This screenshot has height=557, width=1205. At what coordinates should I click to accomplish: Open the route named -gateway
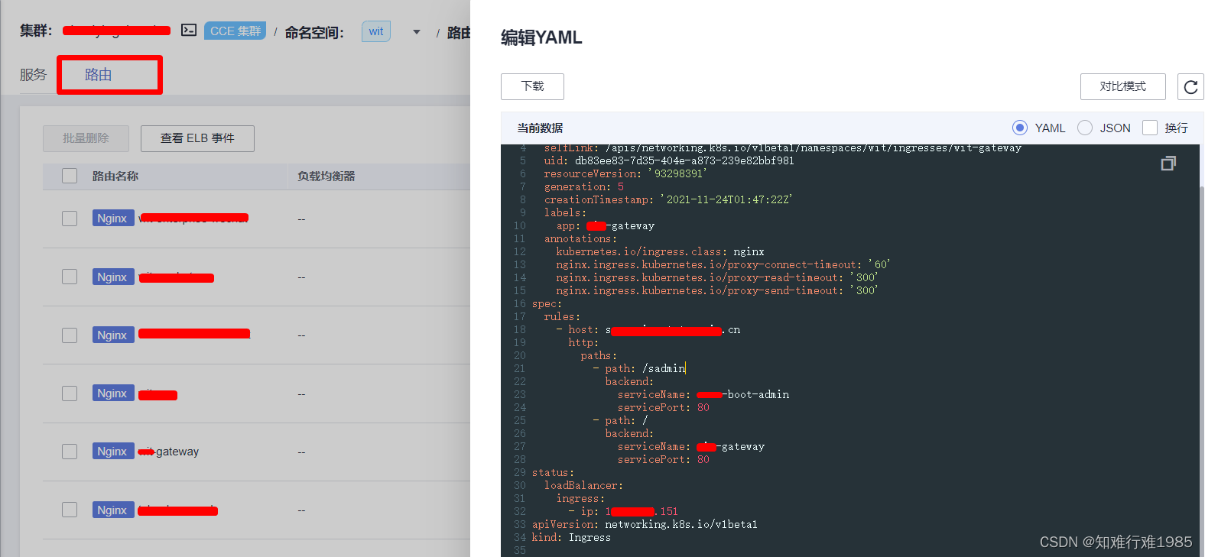click(x=168, y=452)
